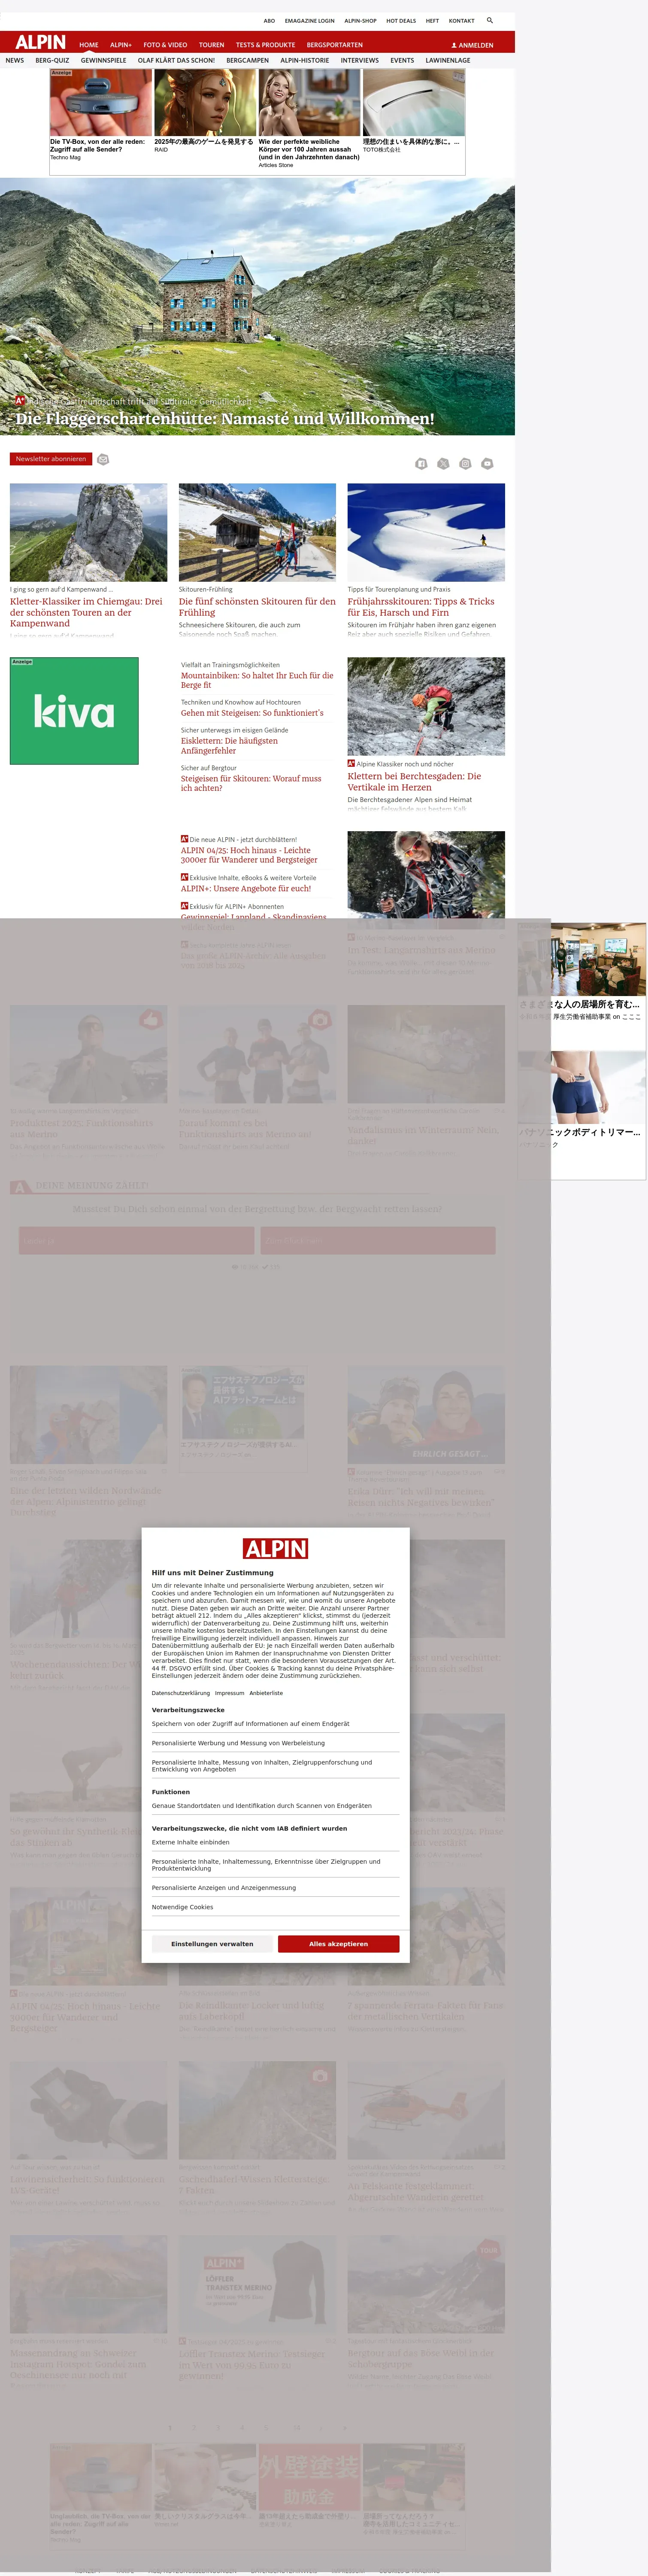
Task: Open HOME in main navigation
Action: coord(89,45)
